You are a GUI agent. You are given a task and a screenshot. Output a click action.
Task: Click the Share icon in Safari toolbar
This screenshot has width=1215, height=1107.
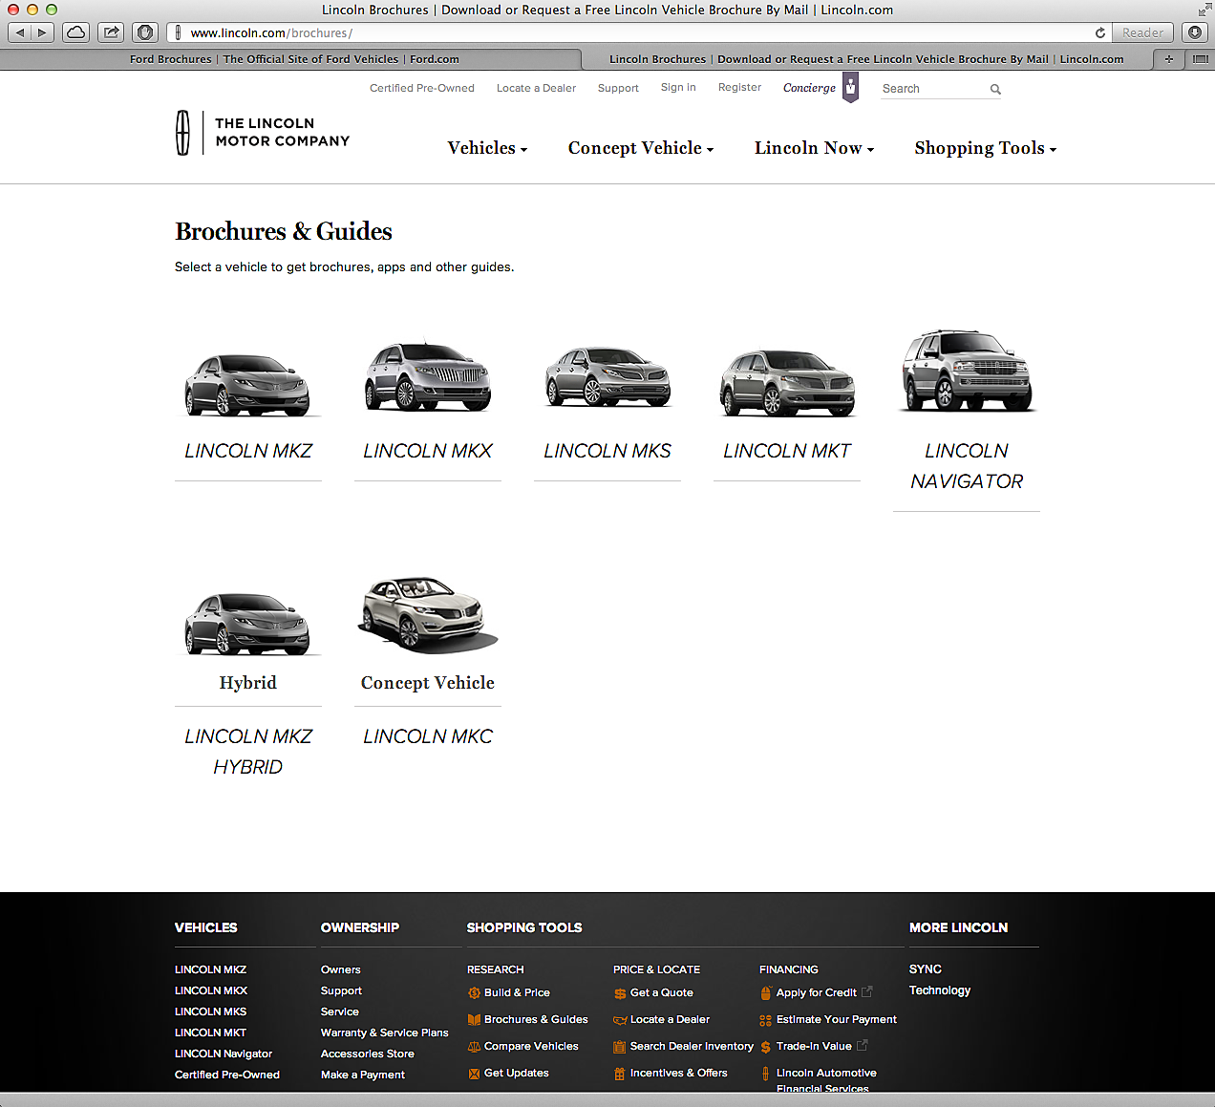111,32
